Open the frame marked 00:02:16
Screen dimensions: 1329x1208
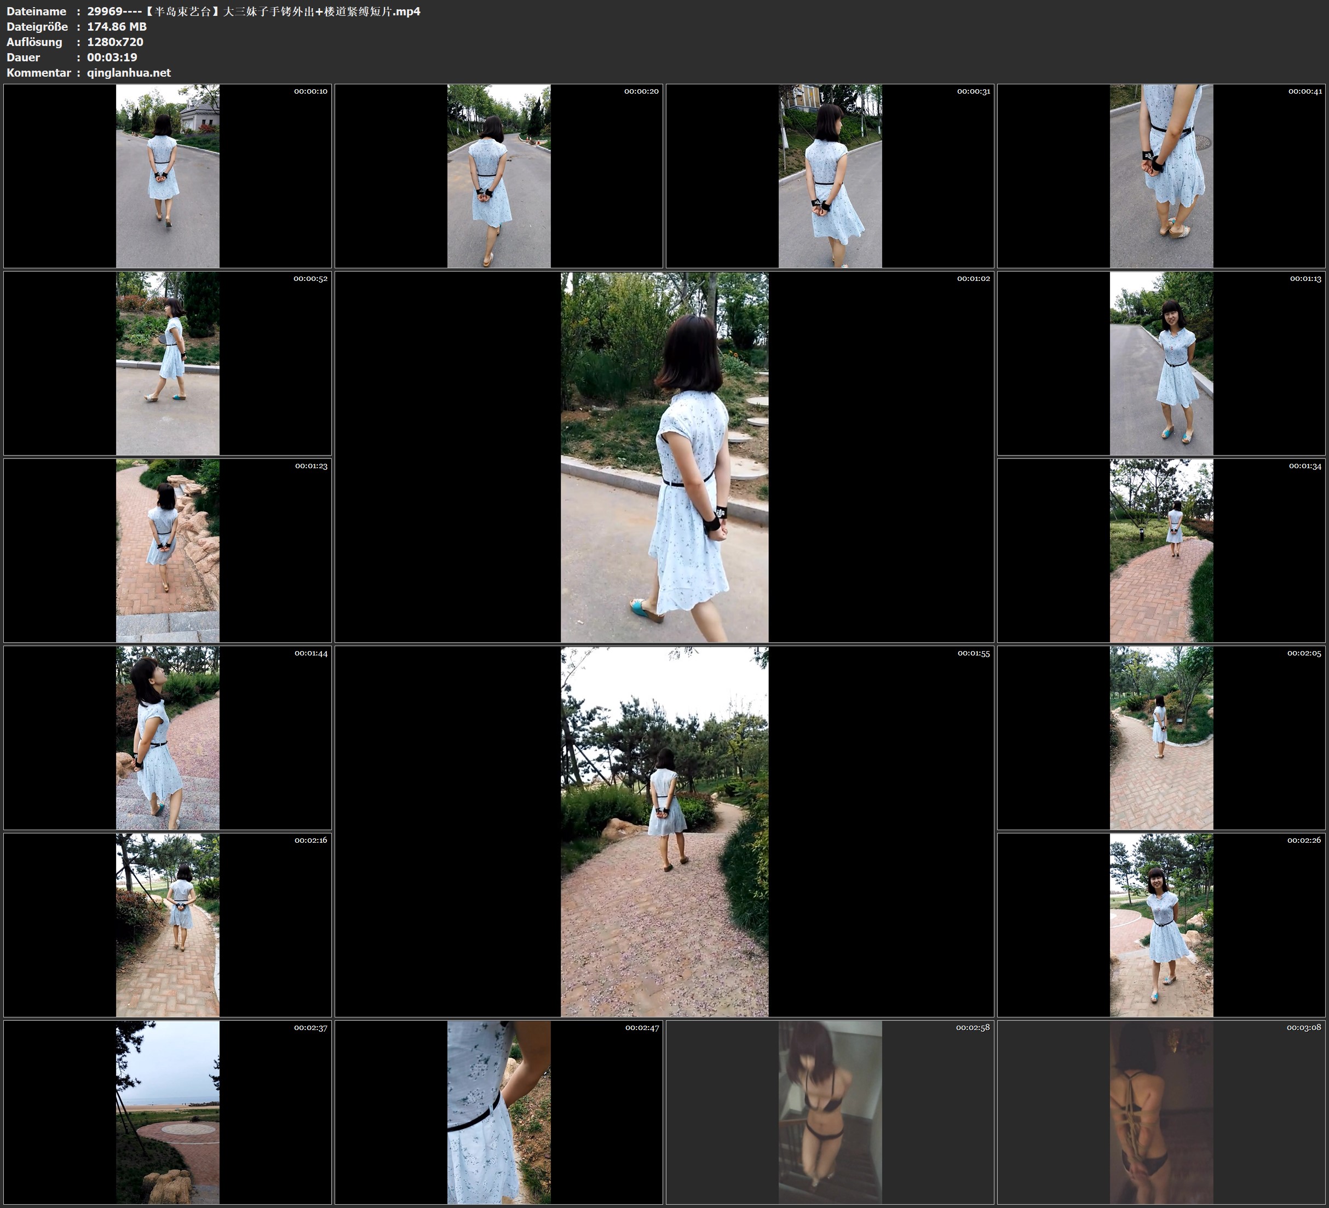[168, 925]
